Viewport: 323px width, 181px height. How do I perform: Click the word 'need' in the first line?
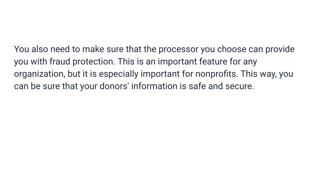pyautogui.click(x=60, y=49)
